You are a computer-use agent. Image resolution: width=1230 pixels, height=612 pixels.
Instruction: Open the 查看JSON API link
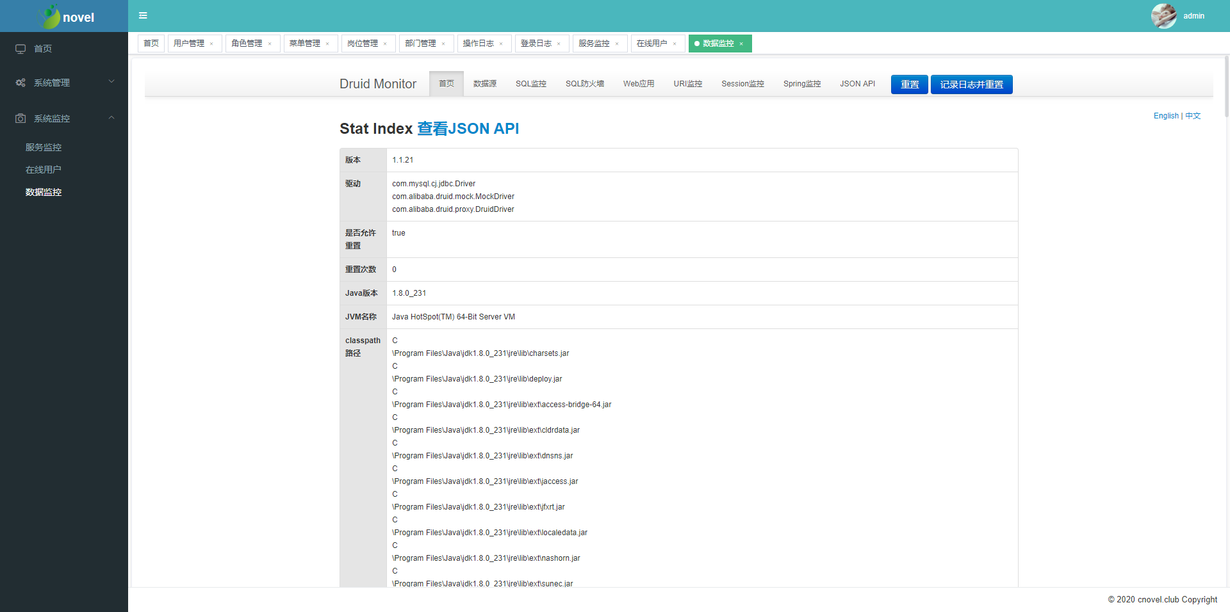[x=468, y=129]
